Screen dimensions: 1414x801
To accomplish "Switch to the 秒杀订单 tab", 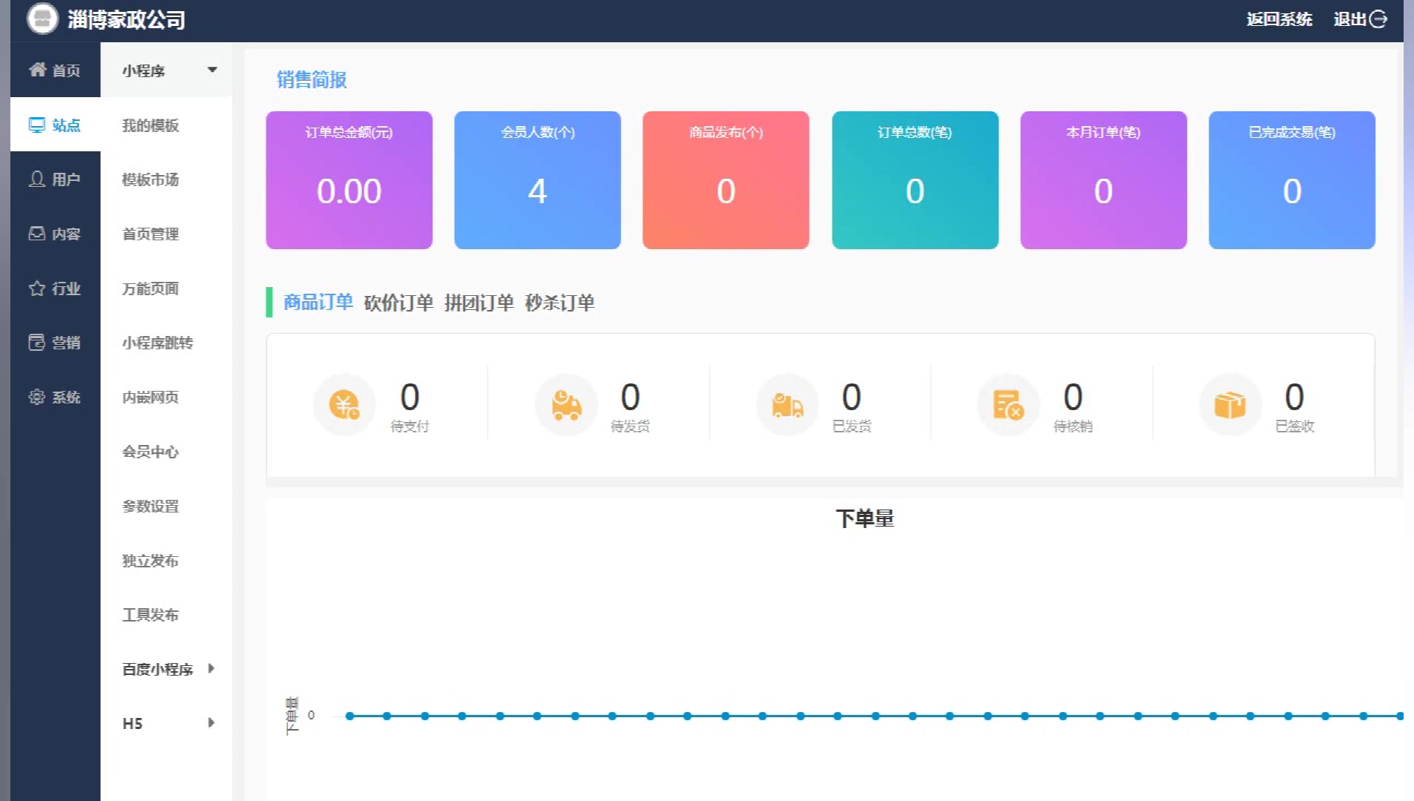I will point(560,303).
